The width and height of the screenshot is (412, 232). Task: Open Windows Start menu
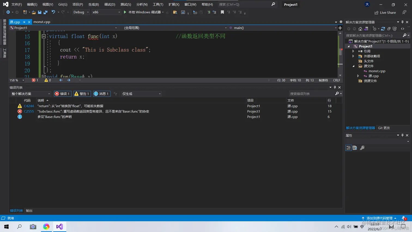pos(7,227)
